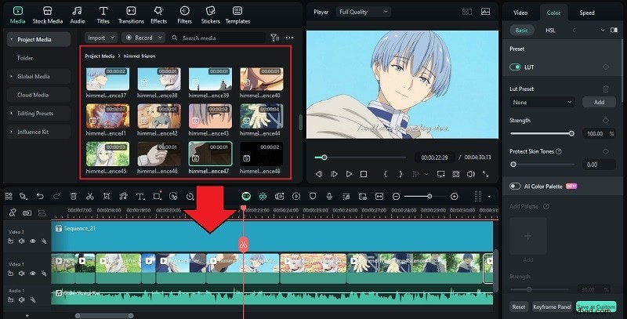Switch to the Video tab

520,13
